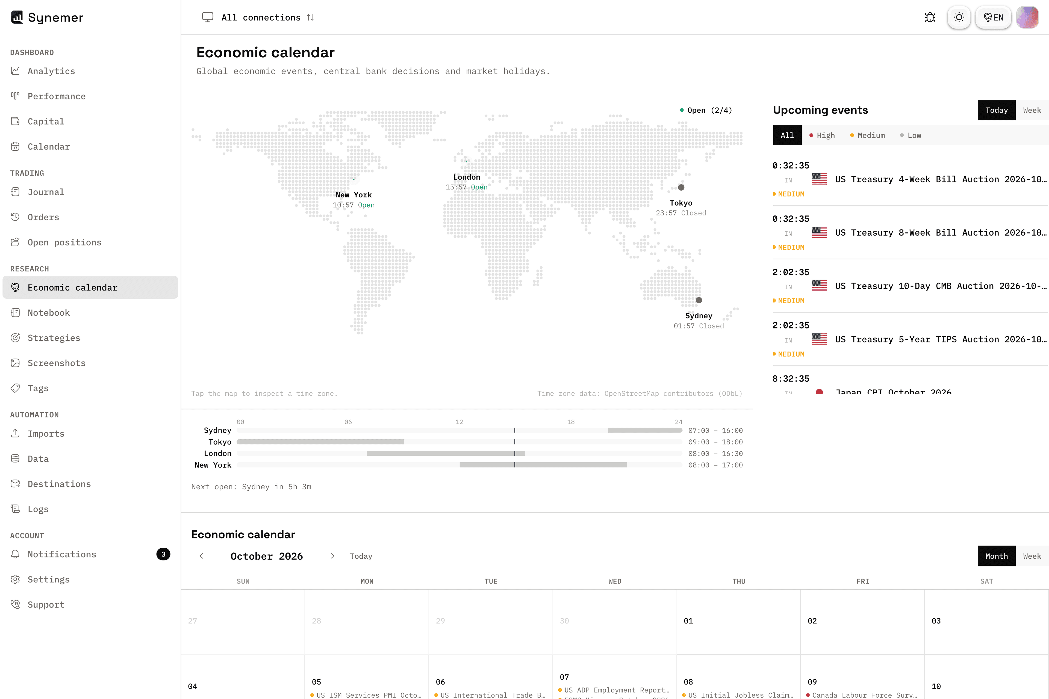Viewport: 1049px width, 699px height.
Task: Select Economic calendar in sidebar
Action: click(90, 288)
